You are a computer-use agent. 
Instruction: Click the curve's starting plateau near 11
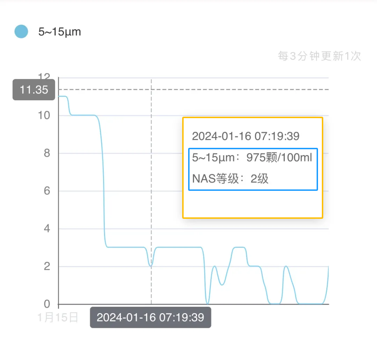point(62,96)
